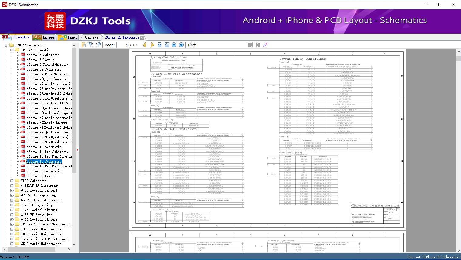Viewport: 461px width, 260px height.
Task: Open iPhone 6 Plus Schematic
Action: click(48, 64)
